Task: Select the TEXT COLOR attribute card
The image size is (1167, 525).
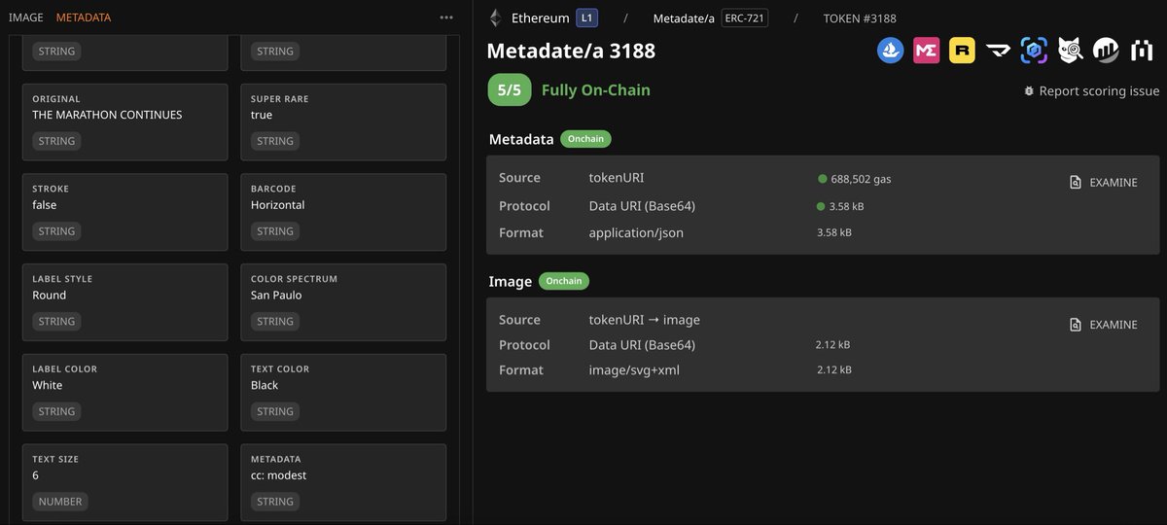Action: tap(343, 393)
